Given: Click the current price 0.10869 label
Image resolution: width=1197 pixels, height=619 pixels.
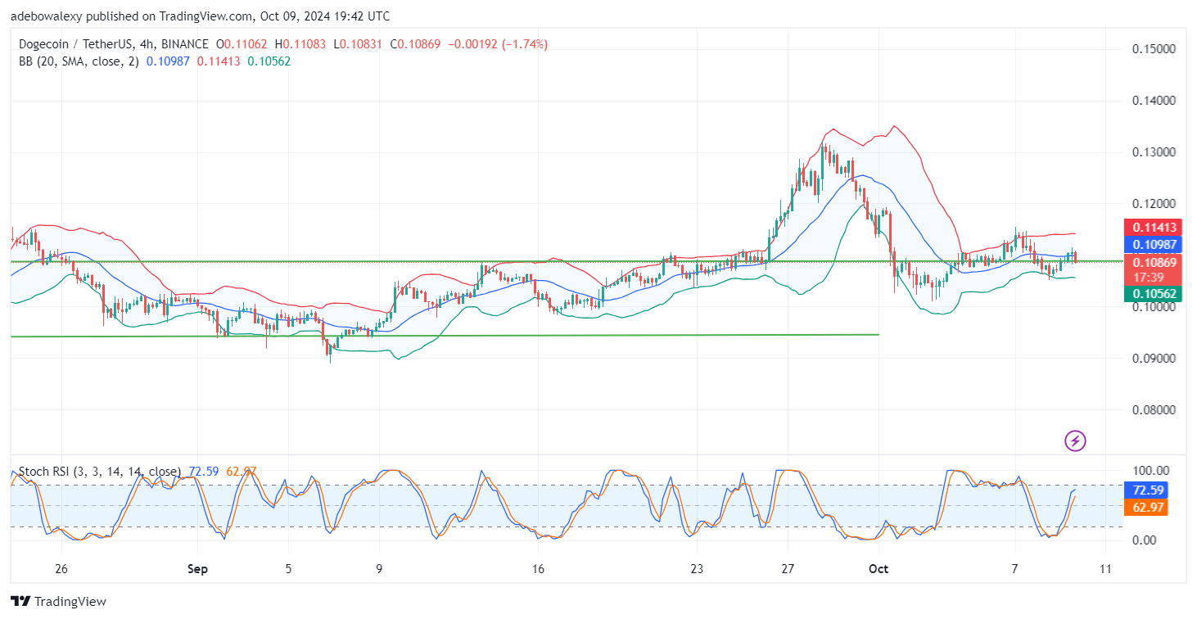Looking at the screenshot, I should (x=1154, y=263).
